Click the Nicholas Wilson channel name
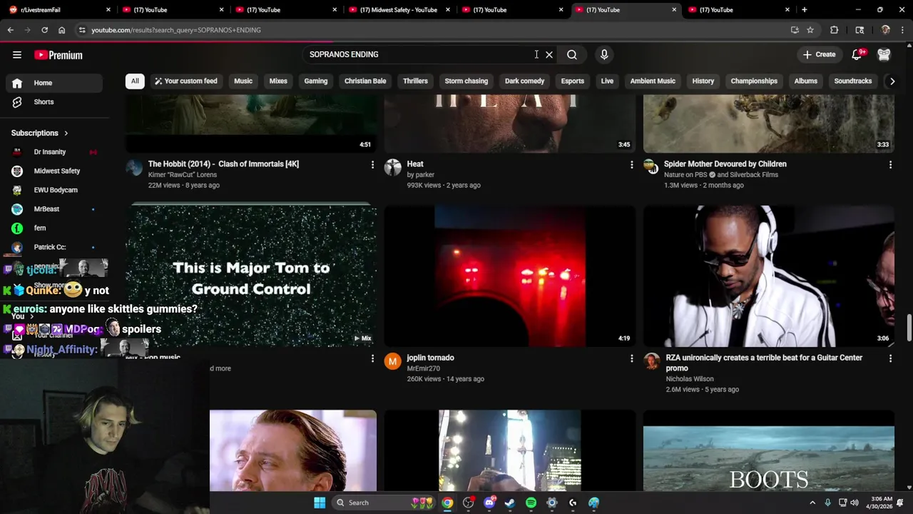 (690, 379)
